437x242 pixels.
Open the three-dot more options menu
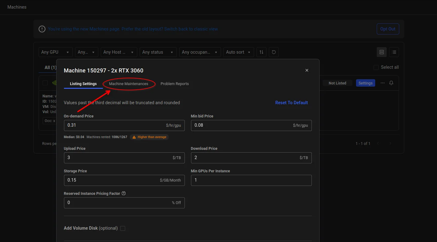click(383, 83)
